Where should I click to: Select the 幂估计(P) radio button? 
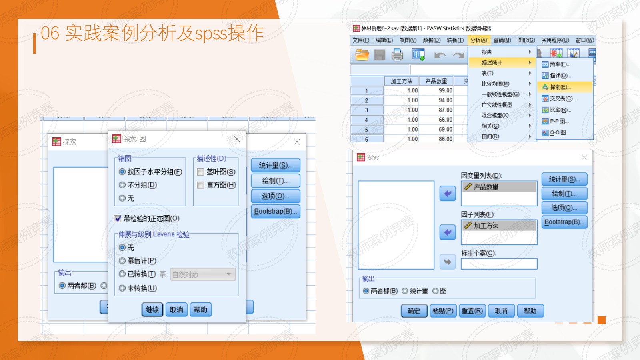tap(122, 261)
